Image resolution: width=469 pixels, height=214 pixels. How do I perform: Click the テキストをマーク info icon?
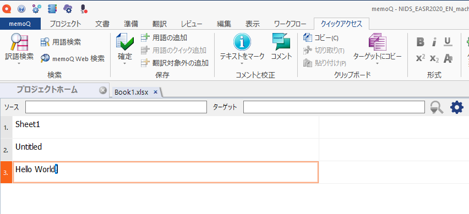[x=242, y=42]
